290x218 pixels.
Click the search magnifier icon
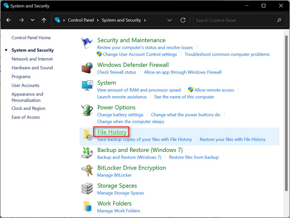tap(279, 20)
